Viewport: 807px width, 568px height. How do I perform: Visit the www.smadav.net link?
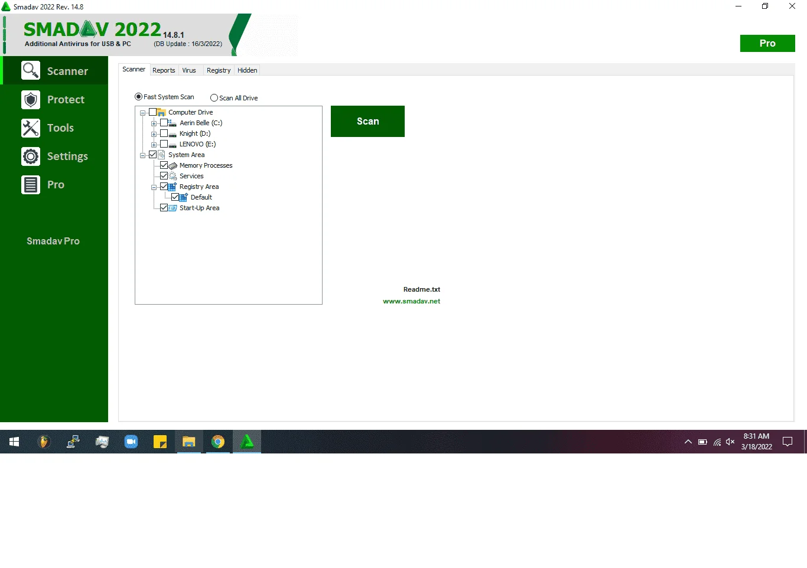(412, 301)
